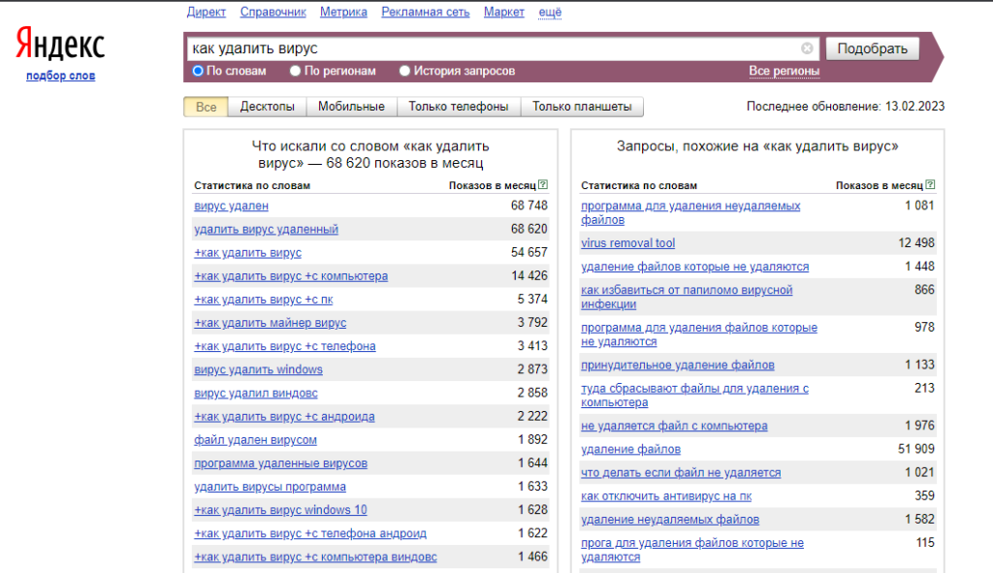Open удаление файлов которые не удаляются link

click(694, 267)
